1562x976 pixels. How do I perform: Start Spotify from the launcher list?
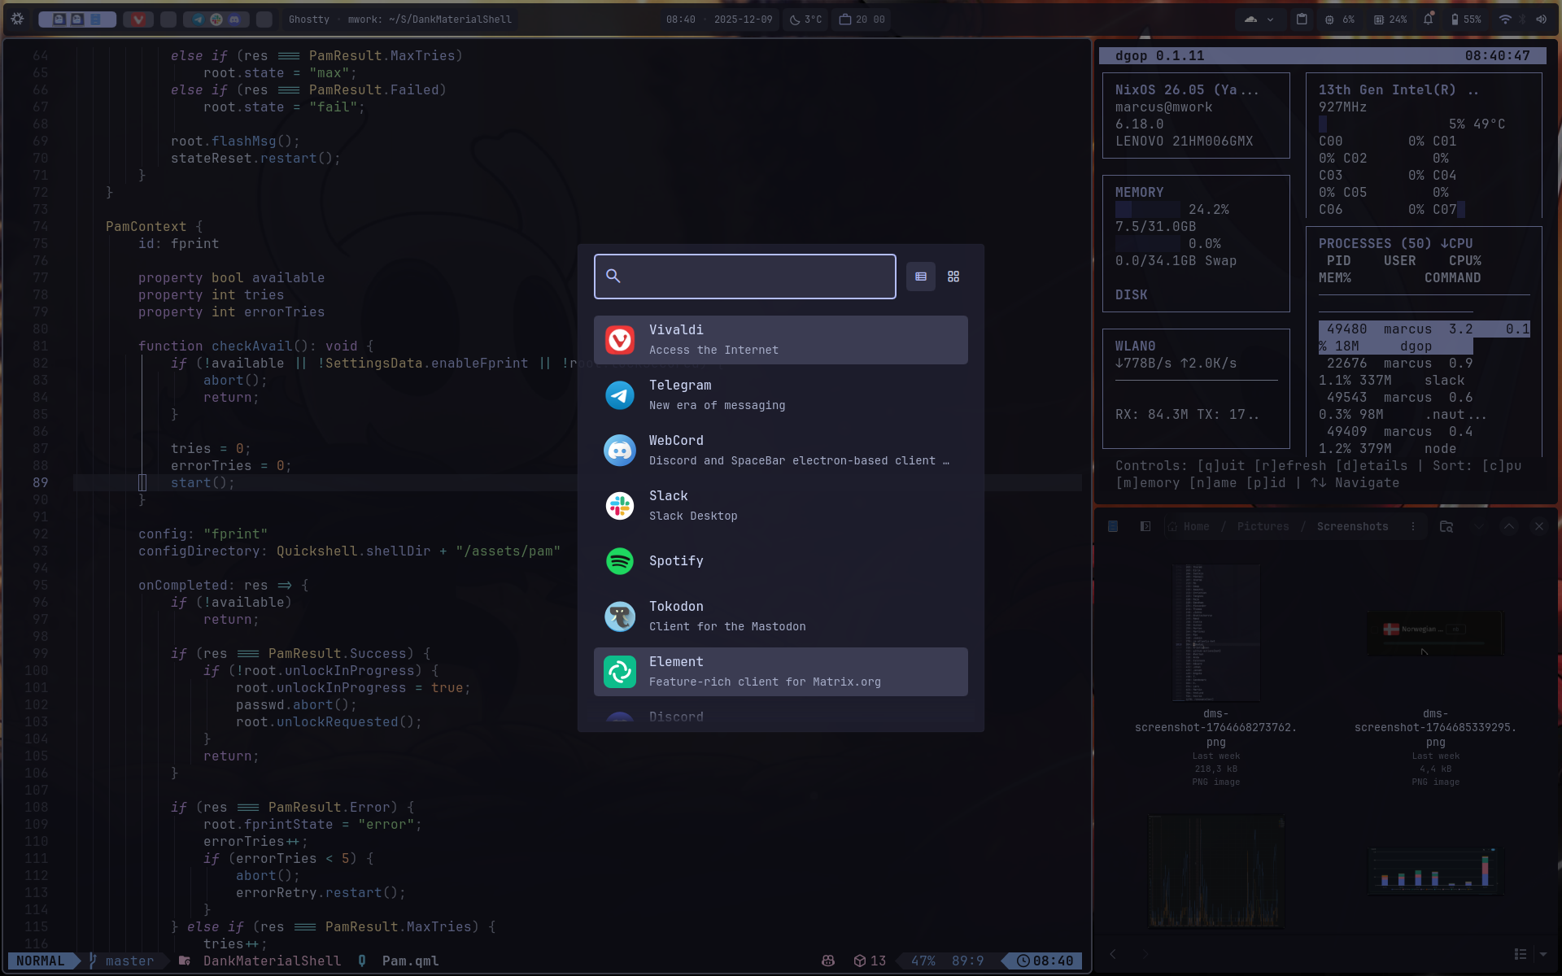click(x=780, y=561)
